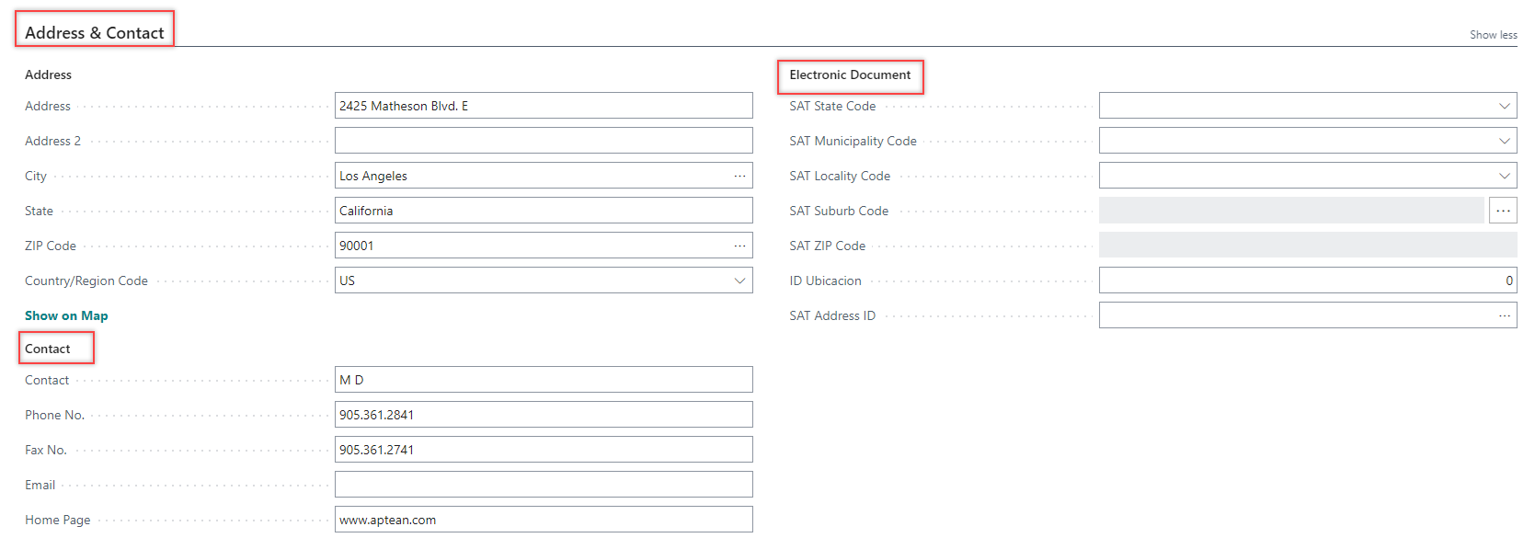Image resolution: width=1523 pixels, height=538 pixels.
Task: Open the ZIP Code lookup ellipsis
Action: [x=739, y=246]
